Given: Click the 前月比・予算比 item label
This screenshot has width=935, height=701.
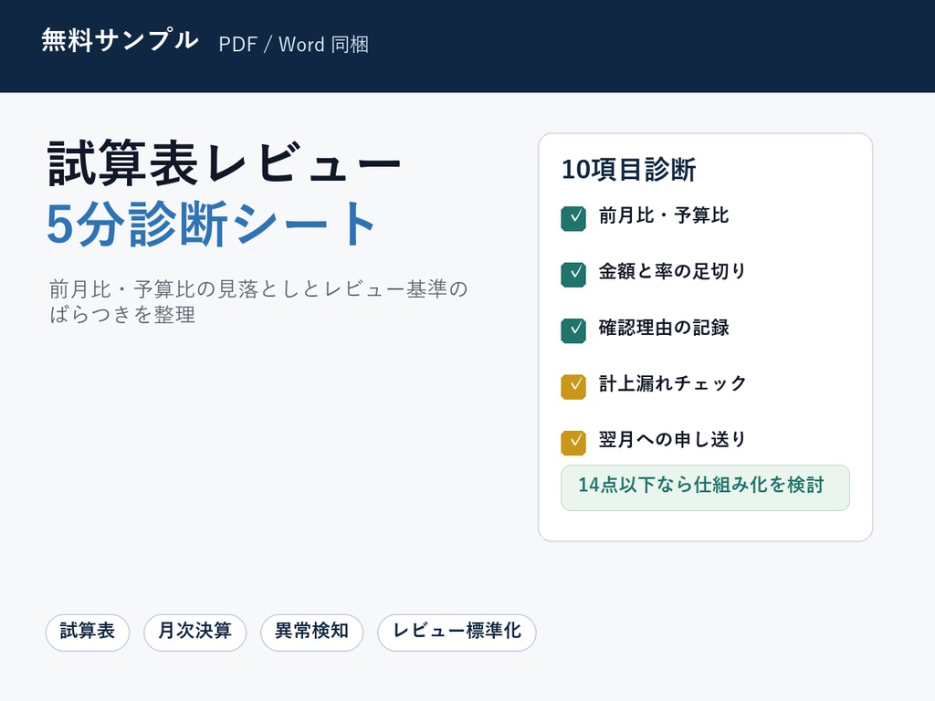Looking at the screenshot, I should tap(664, 215).
